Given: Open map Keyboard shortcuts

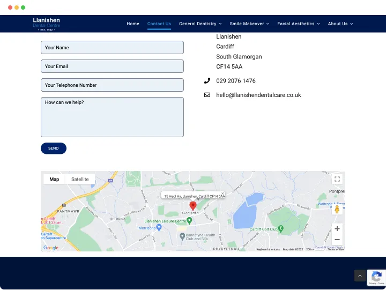Looking at the screenshot, I should point(268,249).
